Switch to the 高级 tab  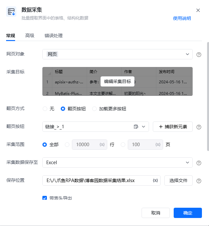coord(30,36)
